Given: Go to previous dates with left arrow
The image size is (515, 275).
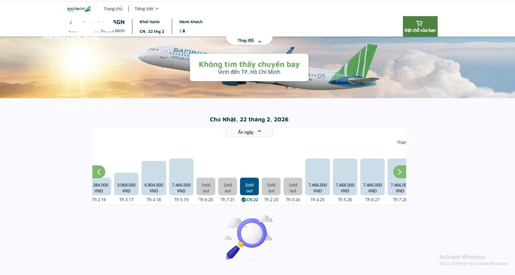Looking at the screenshot, I should coord(99,172).
